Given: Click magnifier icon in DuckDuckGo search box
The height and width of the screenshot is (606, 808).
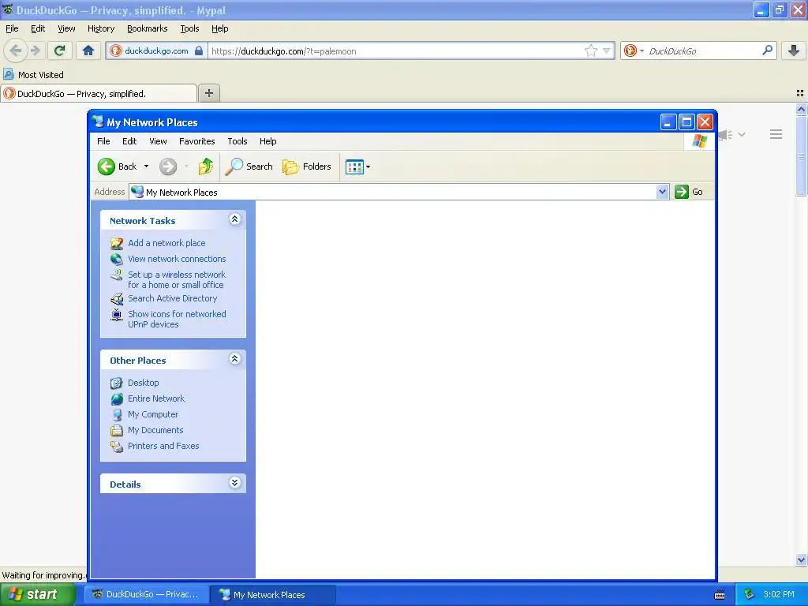Looking at the screenshot, I should (767, 50).
